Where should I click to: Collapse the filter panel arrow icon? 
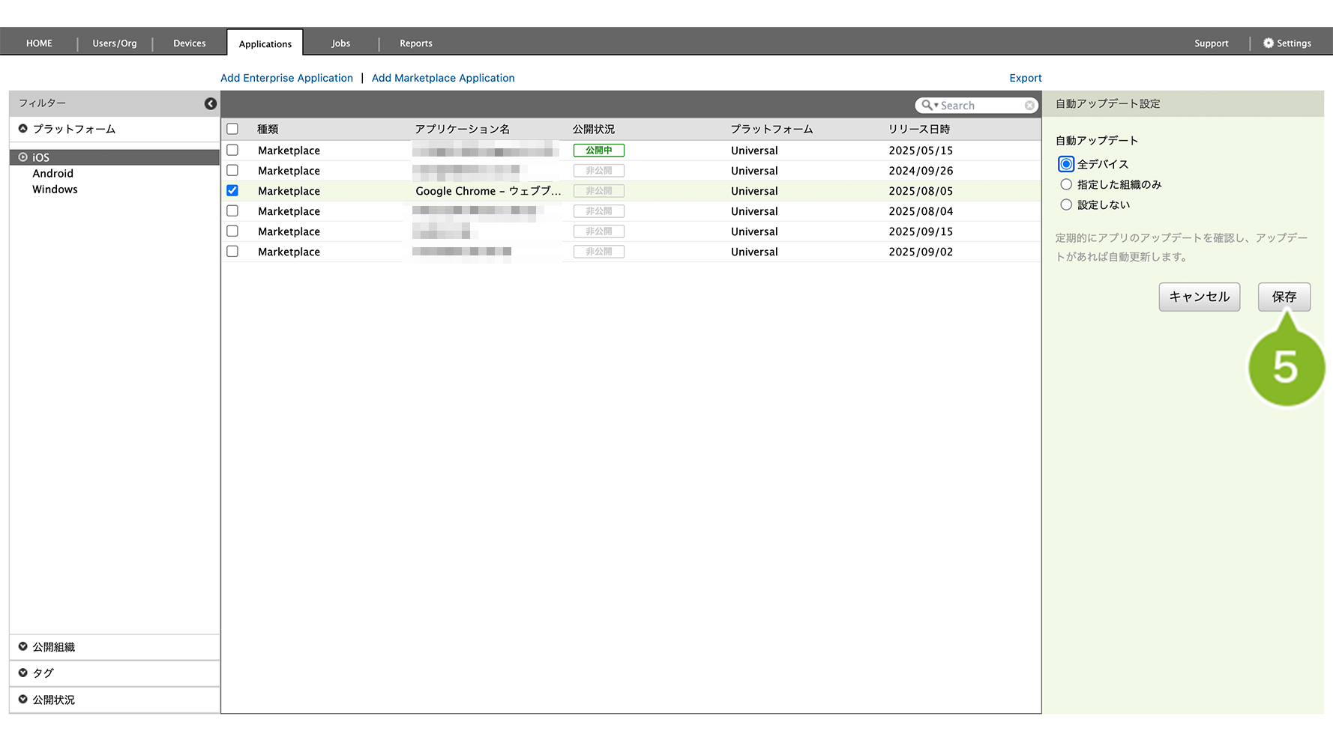(x=211, y=104)
